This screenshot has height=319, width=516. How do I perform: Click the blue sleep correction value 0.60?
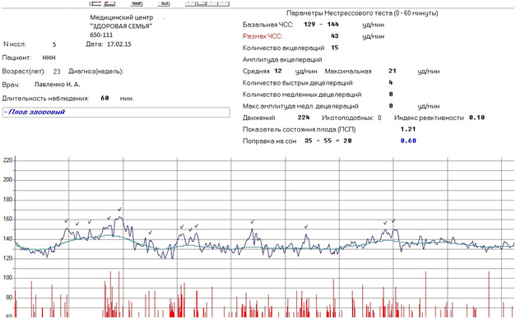408,141
